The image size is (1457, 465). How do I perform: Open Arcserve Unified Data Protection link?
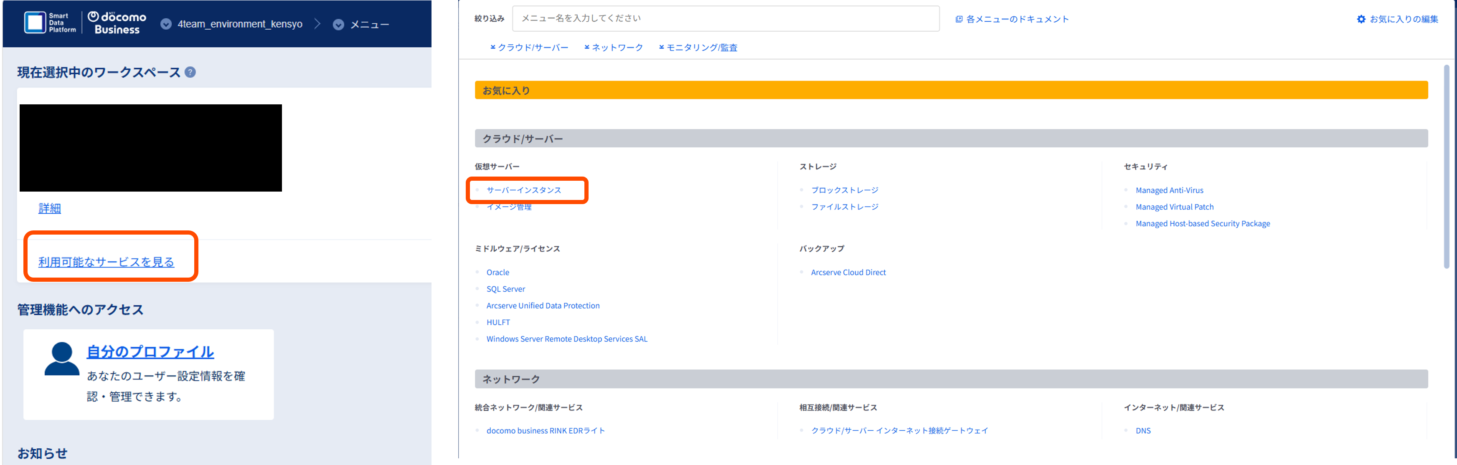click(x=543, y=306)
